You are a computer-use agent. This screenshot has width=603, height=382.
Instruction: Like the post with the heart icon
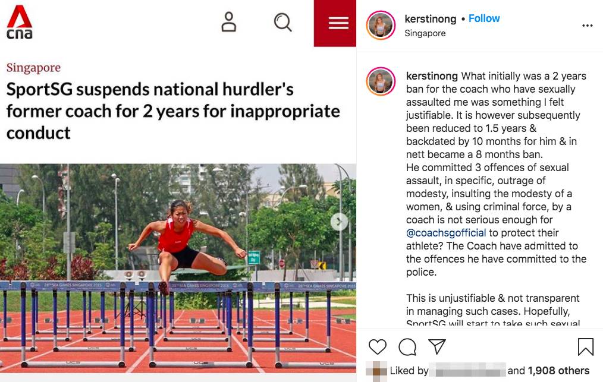378,346
